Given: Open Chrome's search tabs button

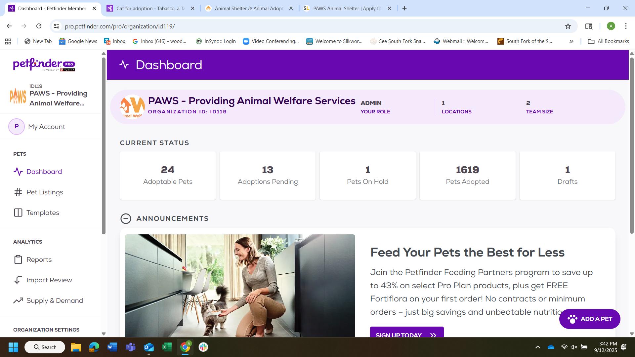Looking at the screenshot, I should (589, 26).
